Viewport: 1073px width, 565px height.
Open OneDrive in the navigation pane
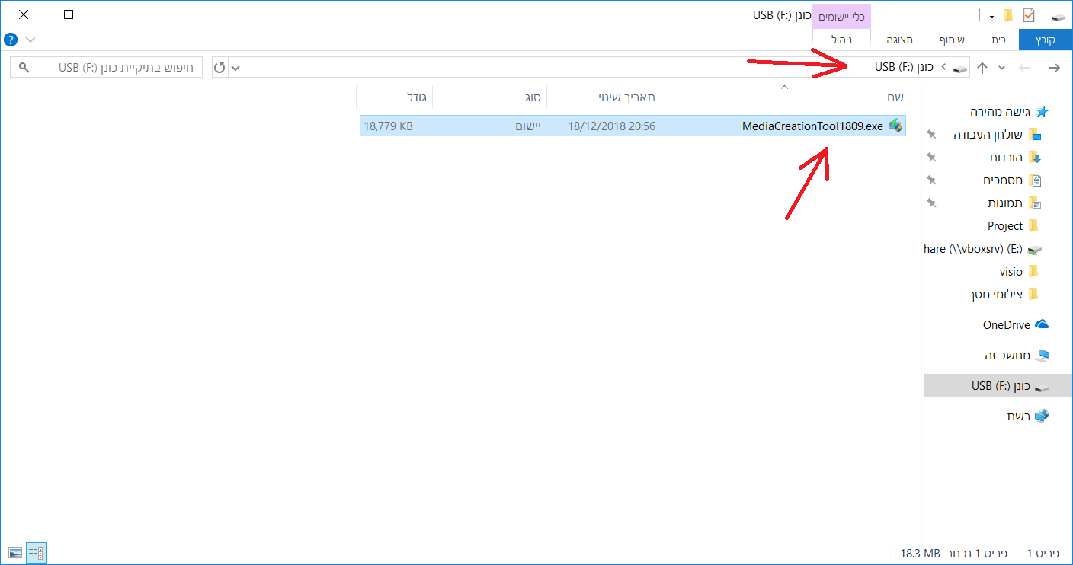pos(1006,325)
